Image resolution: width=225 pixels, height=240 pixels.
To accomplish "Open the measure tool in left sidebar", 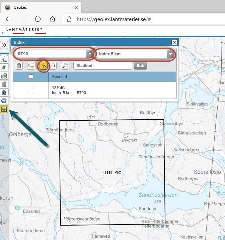I will pyautogui.click(x=4, y=59).
